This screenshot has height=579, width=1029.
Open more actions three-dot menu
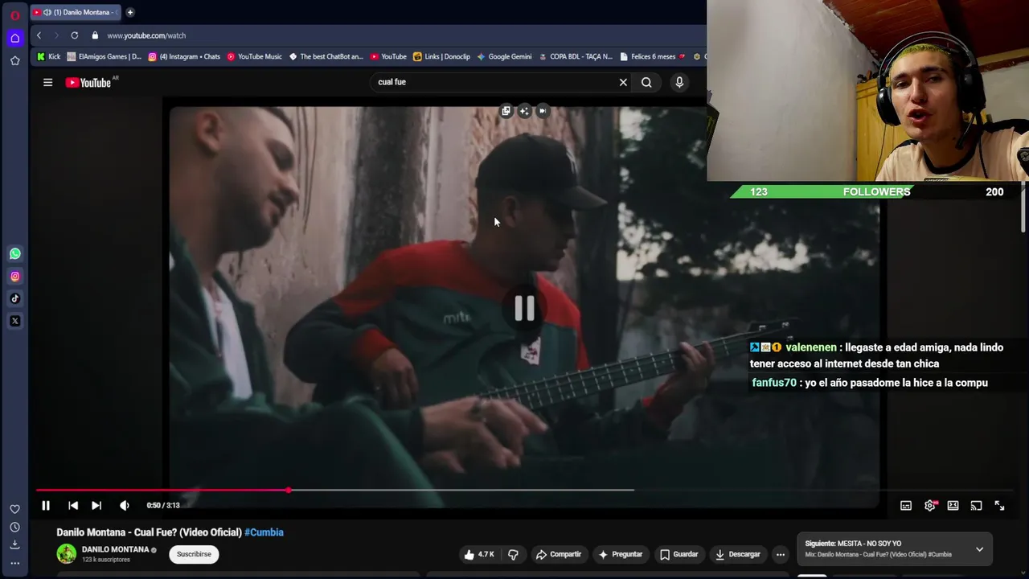pos(780,554)
